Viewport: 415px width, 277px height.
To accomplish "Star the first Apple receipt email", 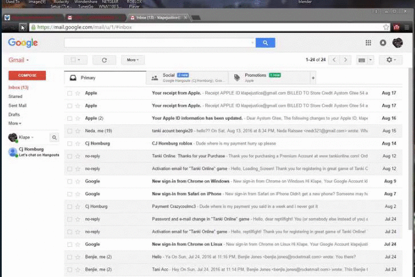I will point(78,93).
